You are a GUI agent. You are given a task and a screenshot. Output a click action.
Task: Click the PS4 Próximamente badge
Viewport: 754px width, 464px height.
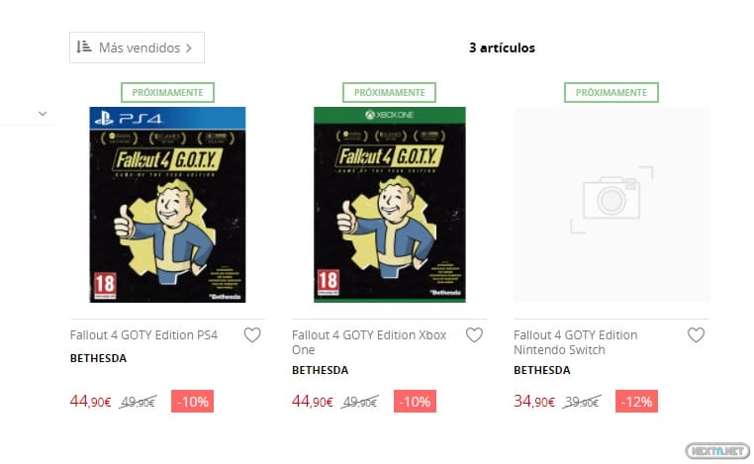coord(168,92)
